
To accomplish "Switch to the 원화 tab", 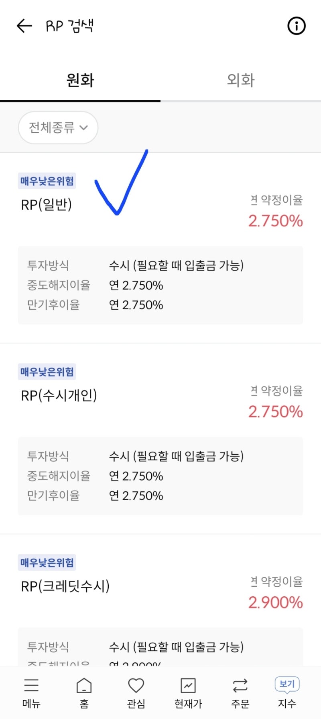I will pos(80,80).
